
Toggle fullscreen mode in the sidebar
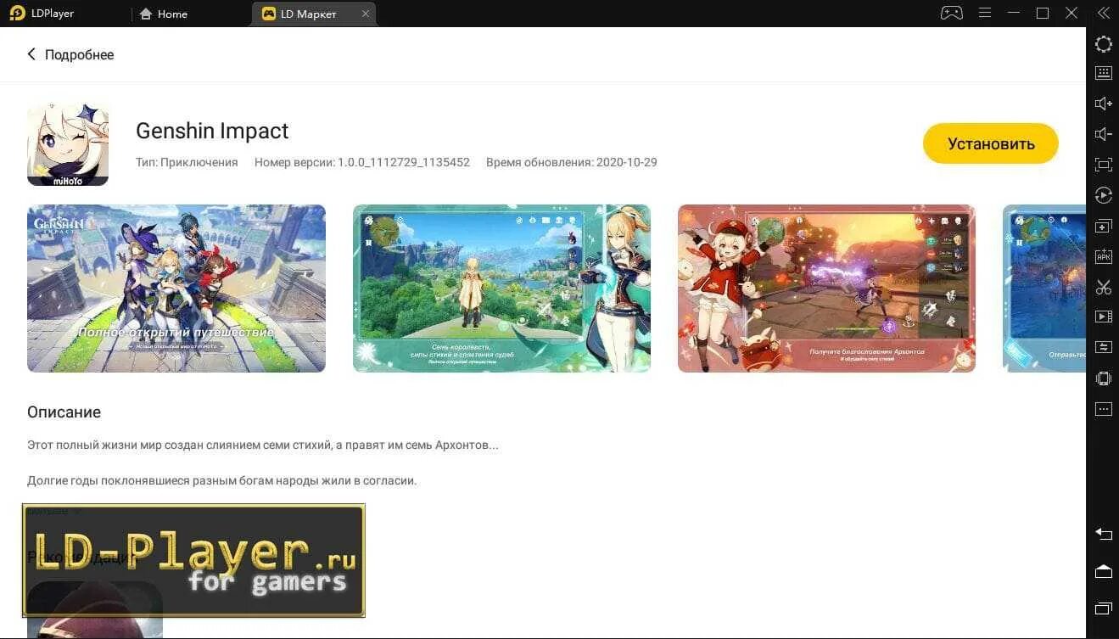point(1103,165)
